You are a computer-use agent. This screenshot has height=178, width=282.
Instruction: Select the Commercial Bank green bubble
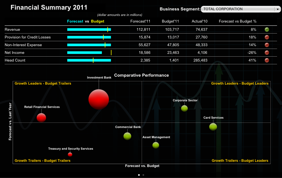127,136
